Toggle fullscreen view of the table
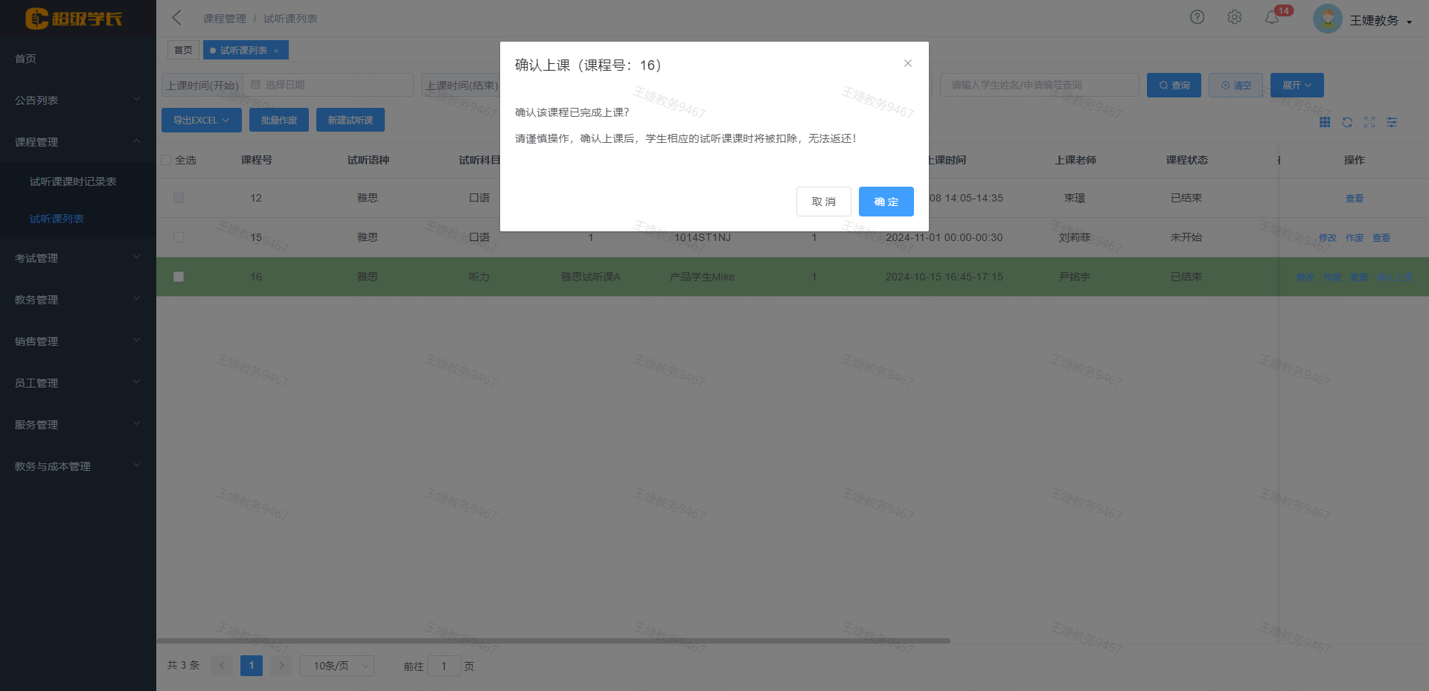This screenshot has height=691, width=1429. coord(1369,122)
